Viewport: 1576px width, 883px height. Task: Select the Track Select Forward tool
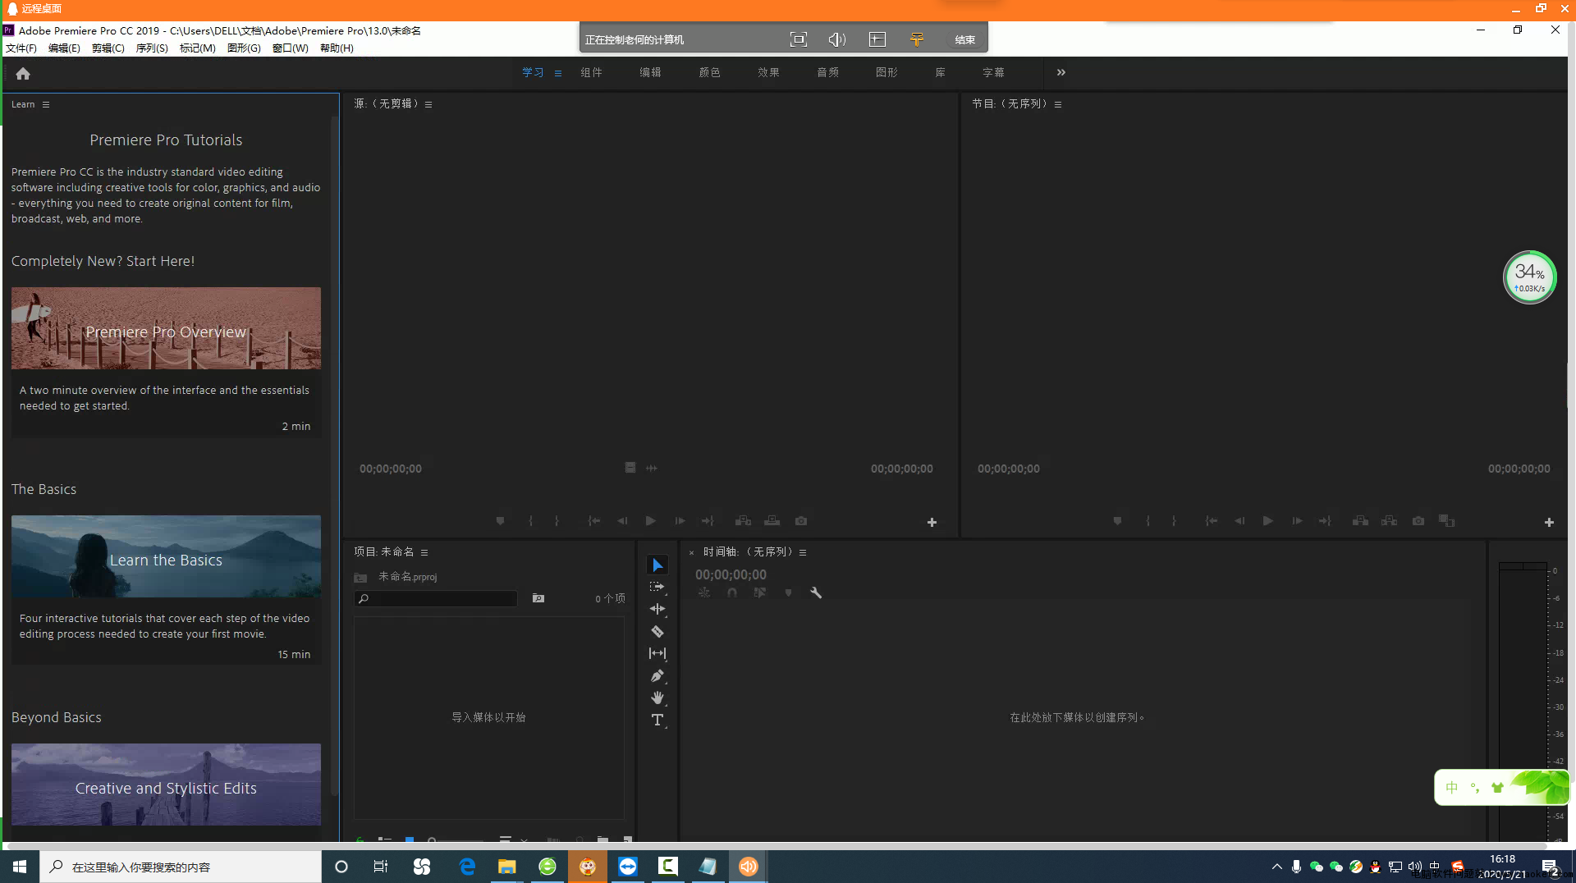[657, 587]
